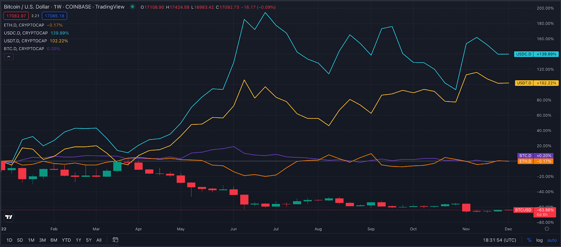Click the Mar label on time axis

96,229
